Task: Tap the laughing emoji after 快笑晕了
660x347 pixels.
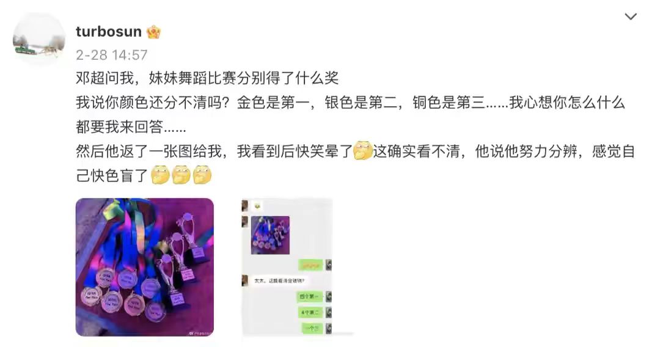Action: click(x=362, y=150)
